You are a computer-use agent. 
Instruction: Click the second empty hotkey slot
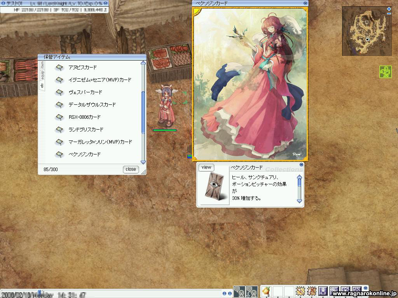pos(278,291)
